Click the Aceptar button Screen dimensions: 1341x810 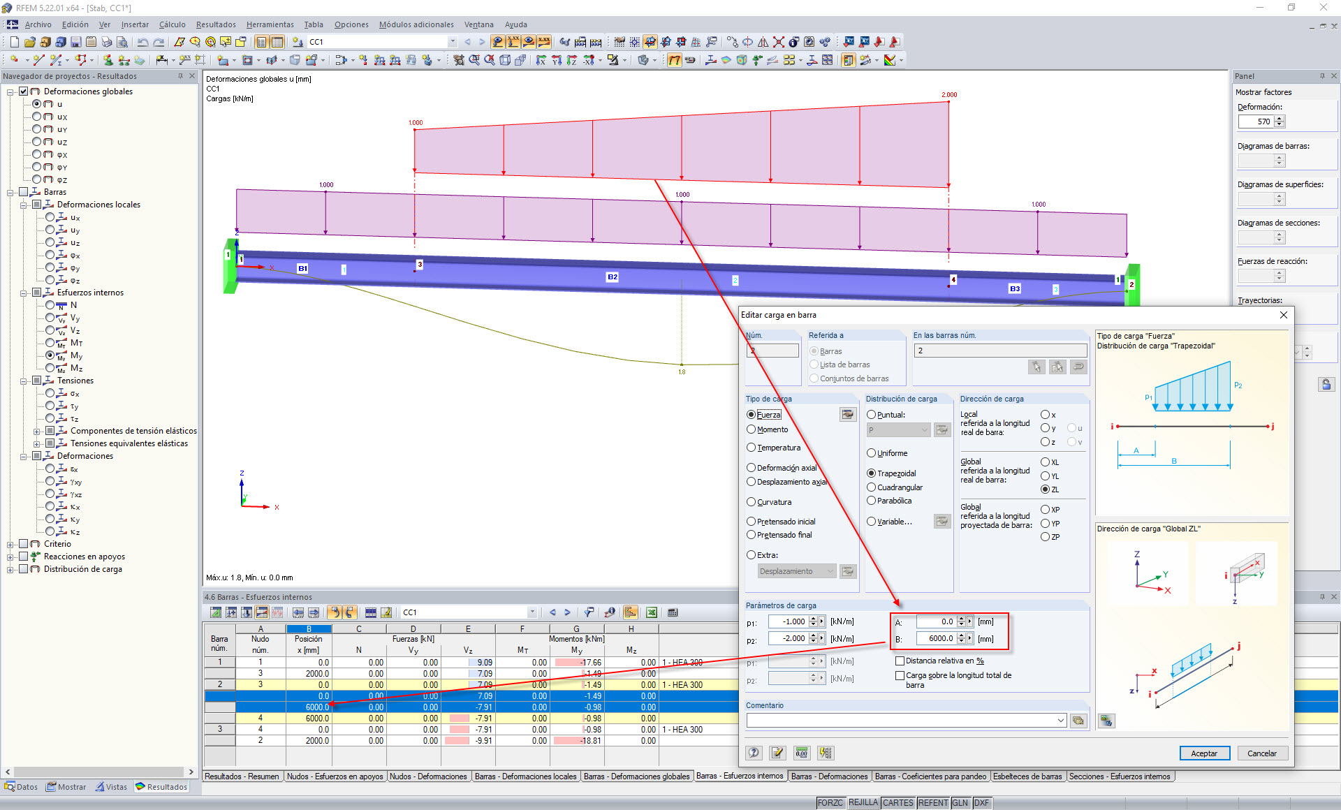click(x=1204, y=753)
